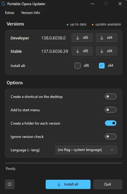Open the Extras menu
Viewport: 127px width, 194px height.
10,13
